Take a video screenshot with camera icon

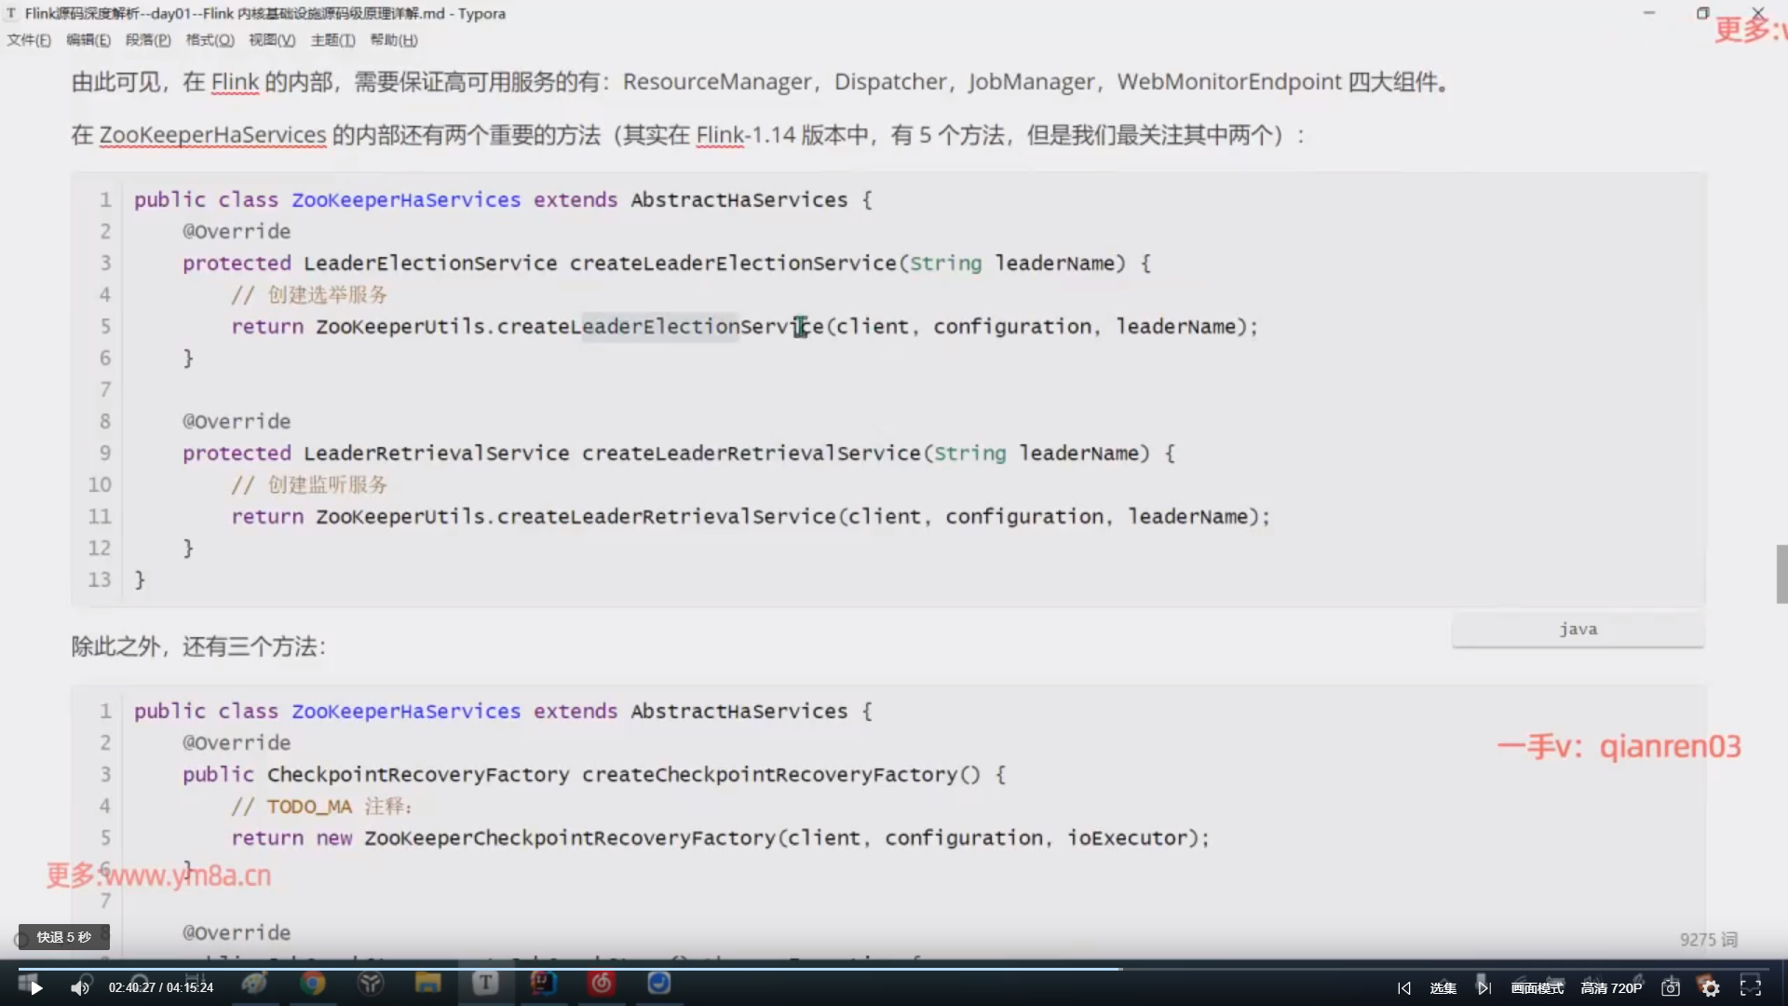[1671, 988]
